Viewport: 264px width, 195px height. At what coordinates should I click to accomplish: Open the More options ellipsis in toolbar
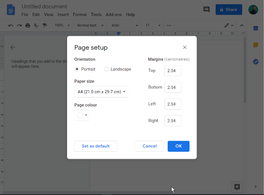(169, 25)
